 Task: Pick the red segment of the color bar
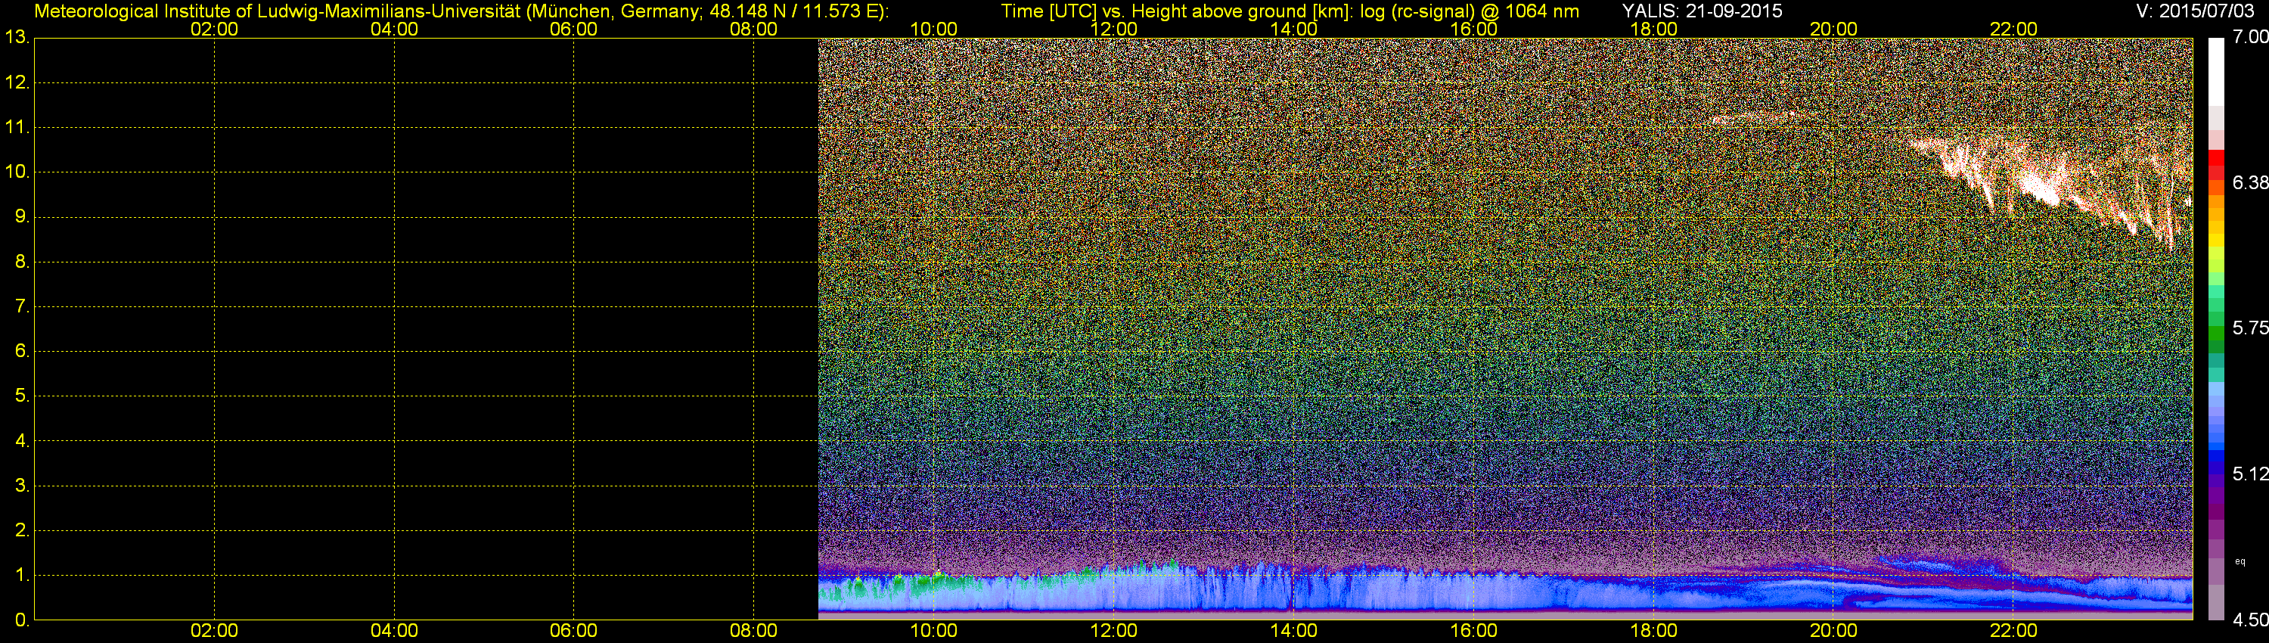[2216, 157]
